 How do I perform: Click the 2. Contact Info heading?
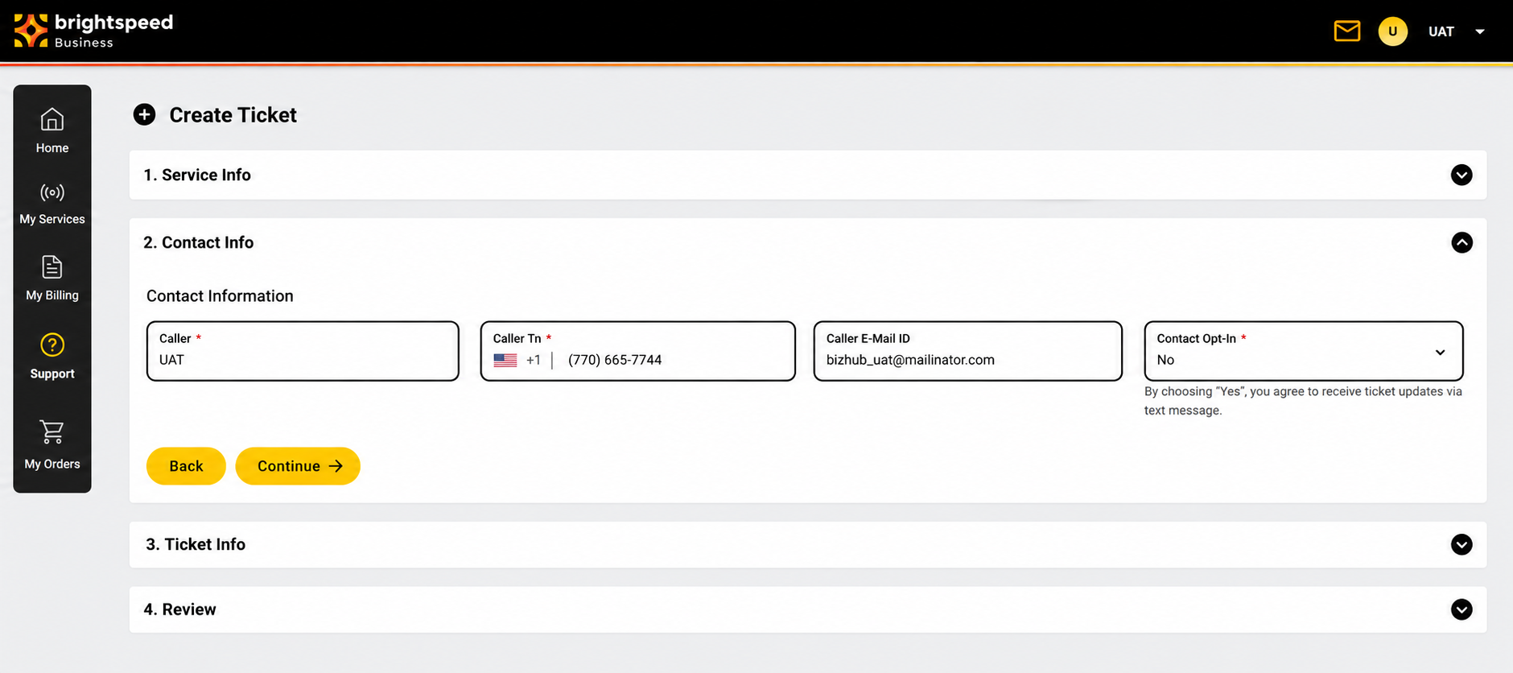(x=199, y=242)
